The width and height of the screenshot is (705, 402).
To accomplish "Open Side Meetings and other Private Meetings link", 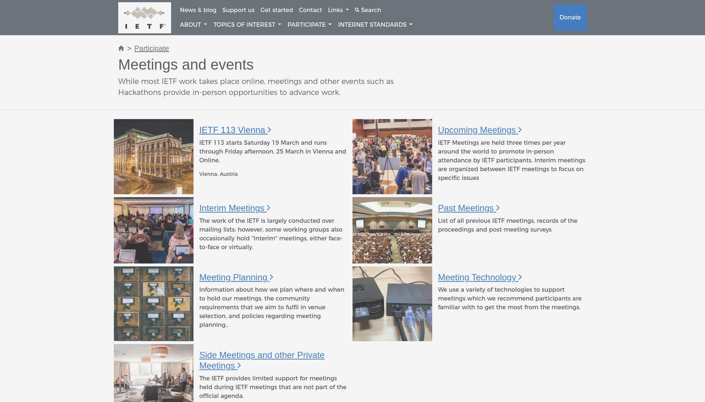I will [262, 360].
